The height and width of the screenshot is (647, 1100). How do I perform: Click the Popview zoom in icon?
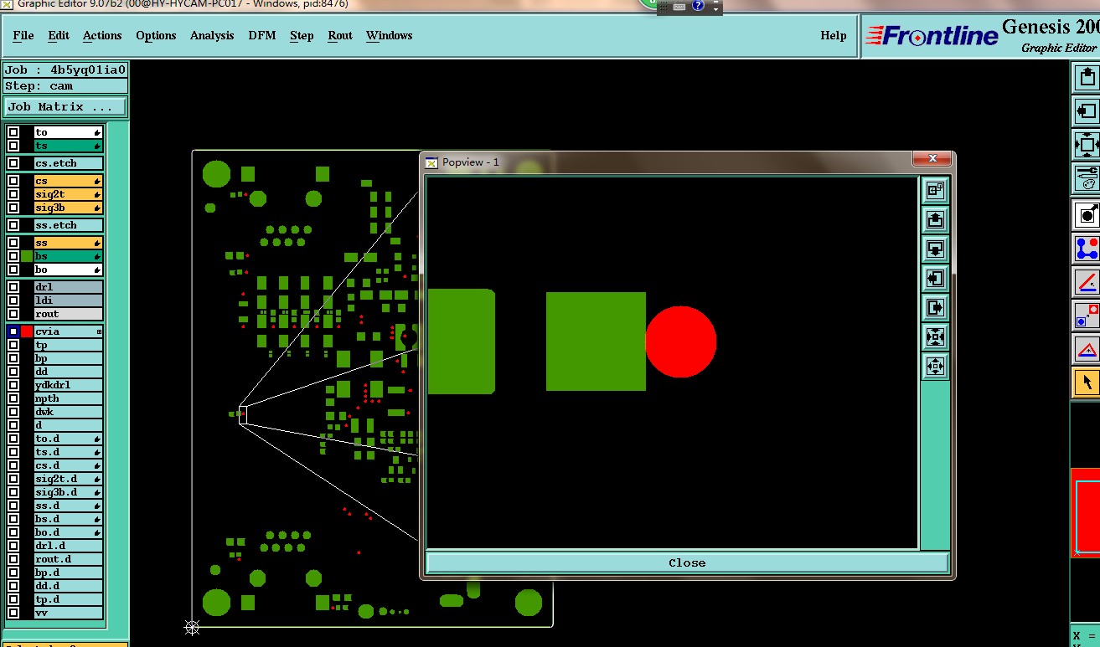tap(935, 337)
